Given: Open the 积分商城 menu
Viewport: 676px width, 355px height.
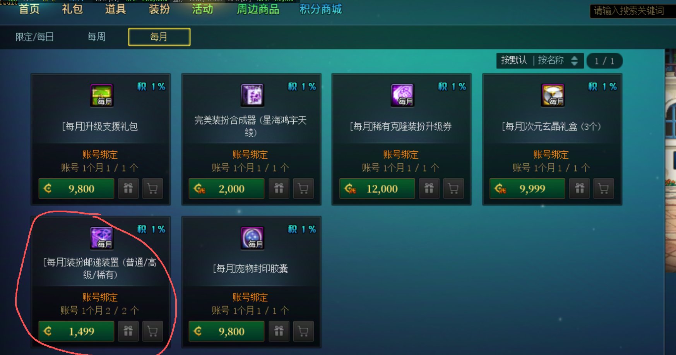Looking at the screenshot, I should [321, 9].
